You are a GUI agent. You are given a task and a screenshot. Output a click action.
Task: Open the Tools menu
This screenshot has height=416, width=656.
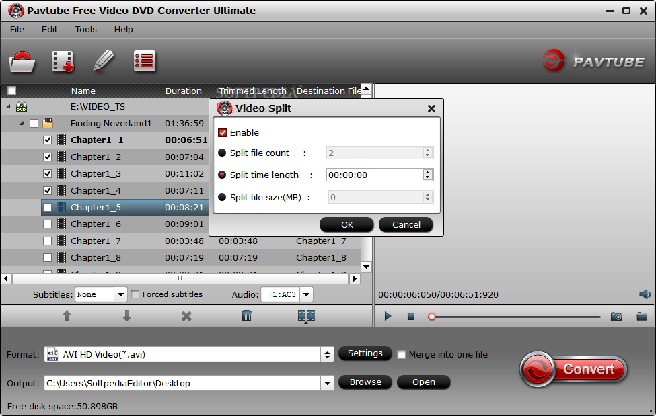pyautogui.click(x=85, y=30)
